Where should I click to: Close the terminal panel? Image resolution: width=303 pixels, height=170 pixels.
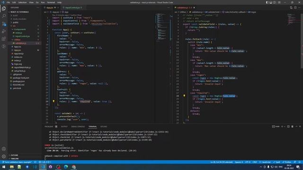300,127
